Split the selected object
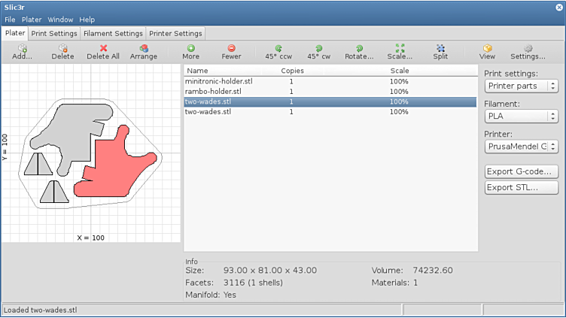 click(440, 49)
